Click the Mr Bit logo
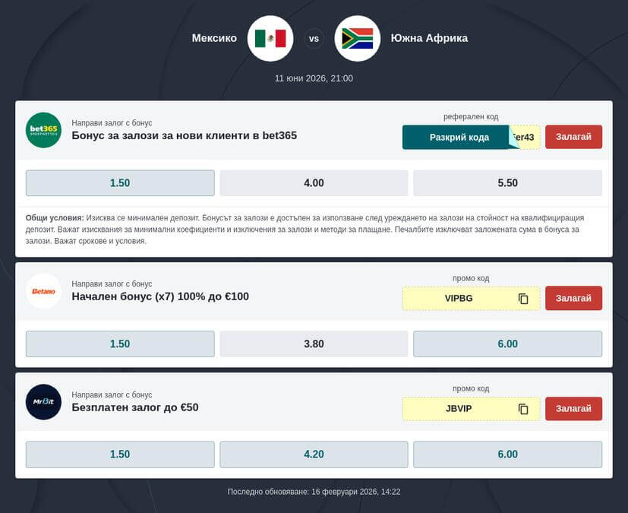The height and width of the screenshot is (513, 628). point(43,402)
